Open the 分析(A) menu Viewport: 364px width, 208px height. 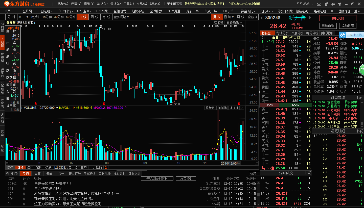click(x=115, y=4)
